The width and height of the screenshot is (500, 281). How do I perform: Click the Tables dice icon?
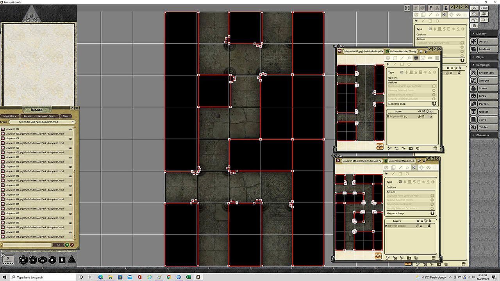pos(473,127)
